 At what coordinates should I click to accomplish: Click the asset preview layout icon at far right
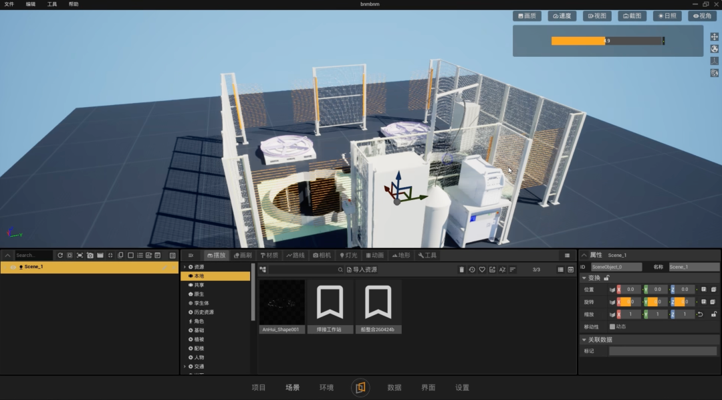(x=570, y=270)
